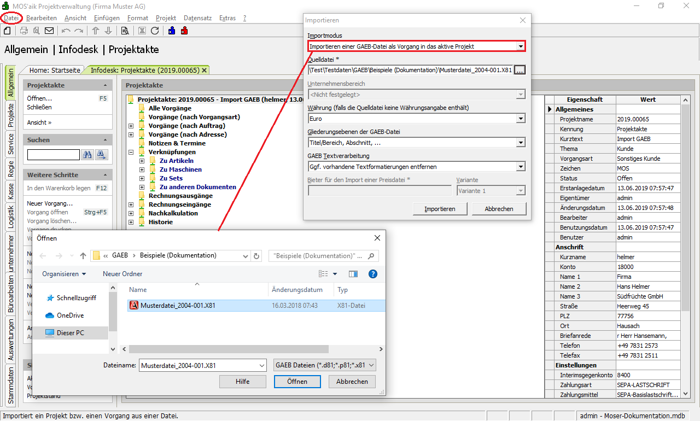Go up one folder in Öffnen dialog
Image resolution: width=700 pixels, height=421 pixels.
click(x=83, y=256)
